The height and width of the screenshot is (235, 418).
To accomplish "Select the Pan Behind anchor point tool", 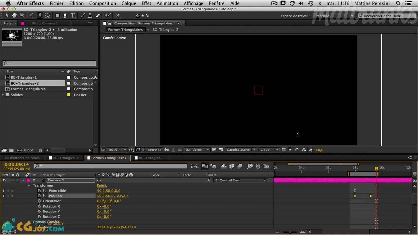I will (x=48, y=15).
